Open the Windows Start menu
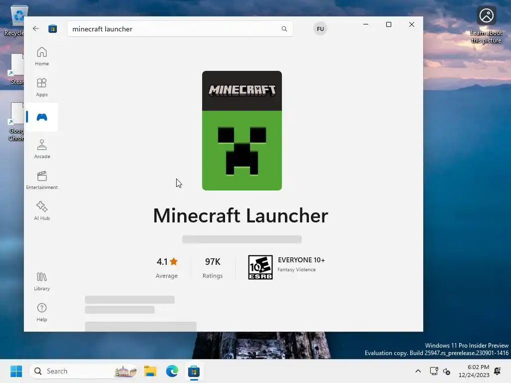Screen dimensions: 511x383 click(16, 371)
